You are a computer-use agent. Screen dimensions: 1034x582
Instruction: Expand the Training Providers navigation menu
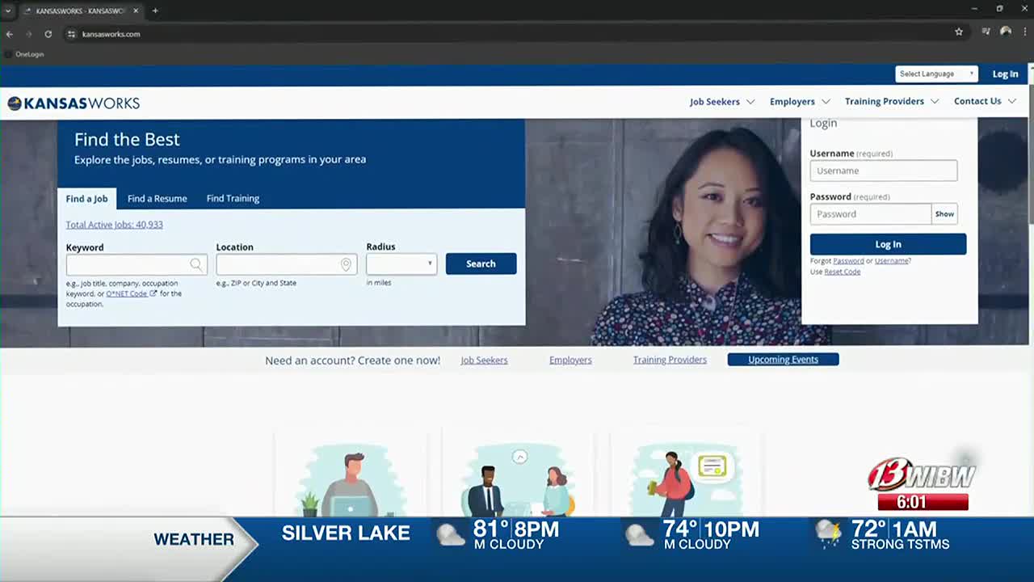click(892, 102)
